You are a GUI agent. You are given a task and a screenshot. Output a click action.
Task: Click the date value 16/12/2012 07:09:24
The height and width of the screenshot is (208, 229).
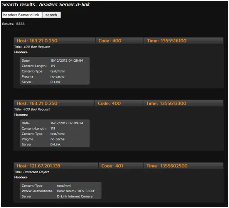tap(67, 123)
